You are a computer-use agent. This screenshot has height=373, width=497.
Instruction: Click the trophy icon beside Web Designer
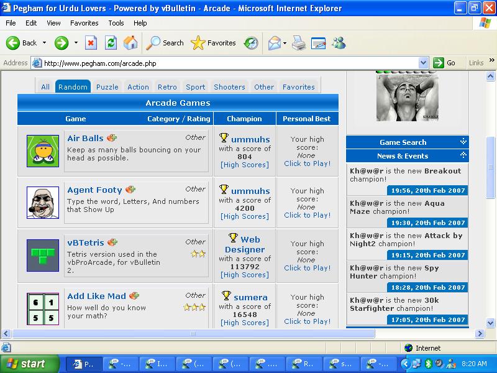[233, 238]
